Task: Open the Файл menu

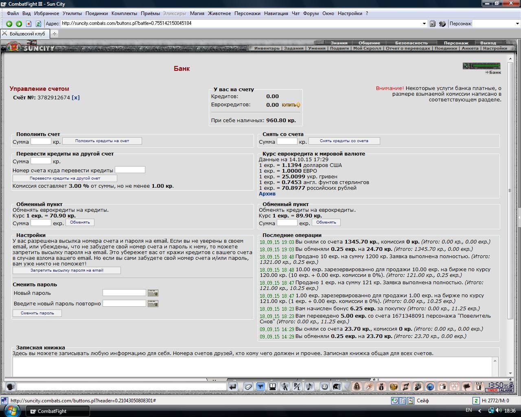Action: [x=13, y=13]
